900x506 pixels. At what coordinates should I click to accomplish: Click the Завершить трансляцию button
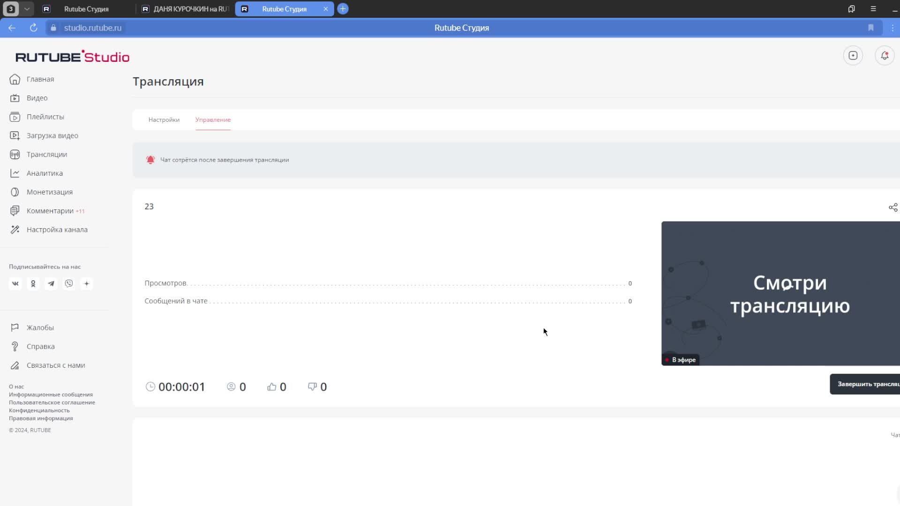(867, 384)
